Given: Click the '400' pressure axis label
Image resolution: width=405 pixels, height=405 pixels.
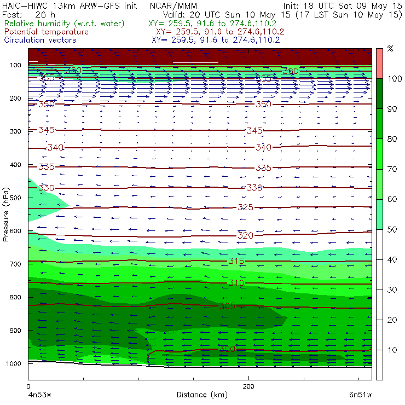Looking at the screenshot, I should tap(15, 165).
